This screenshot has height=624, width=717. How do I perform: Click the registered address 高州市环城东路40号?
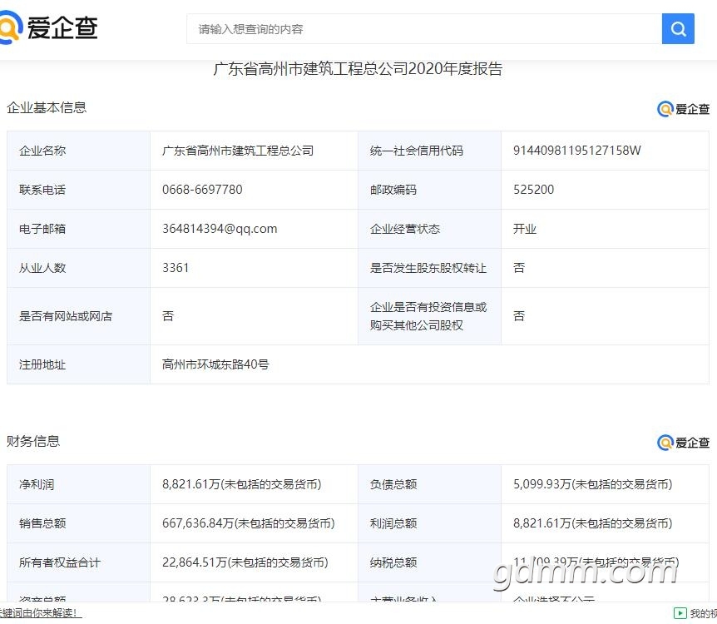(215, 364)
